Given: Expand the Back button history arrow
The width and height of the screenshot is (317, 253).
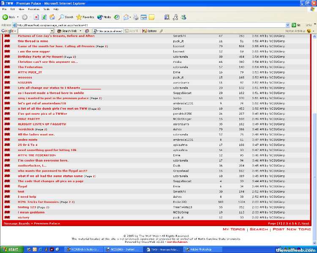Looking at the screenshot, I should [x=18, y=17].
